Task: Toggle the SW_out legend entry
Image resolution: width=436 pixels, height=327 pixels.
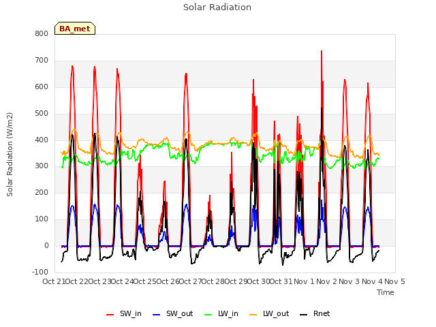Action: click(172, 313)
